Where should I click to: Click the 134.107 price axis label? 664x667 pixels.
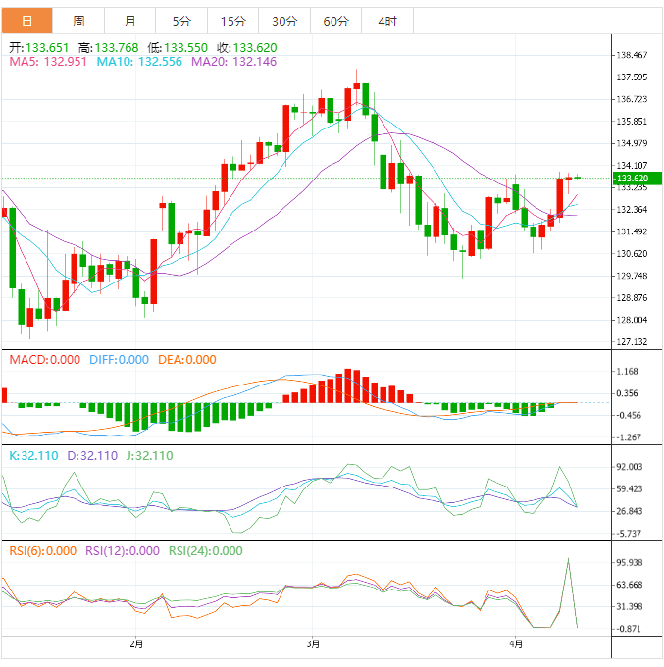click(x=632, y=166)
